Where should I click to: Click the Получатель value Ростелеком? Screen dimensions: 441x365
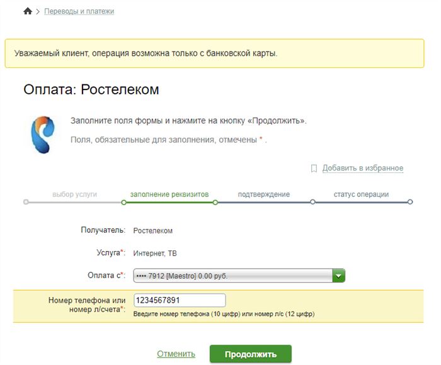(x=152, y=231)
